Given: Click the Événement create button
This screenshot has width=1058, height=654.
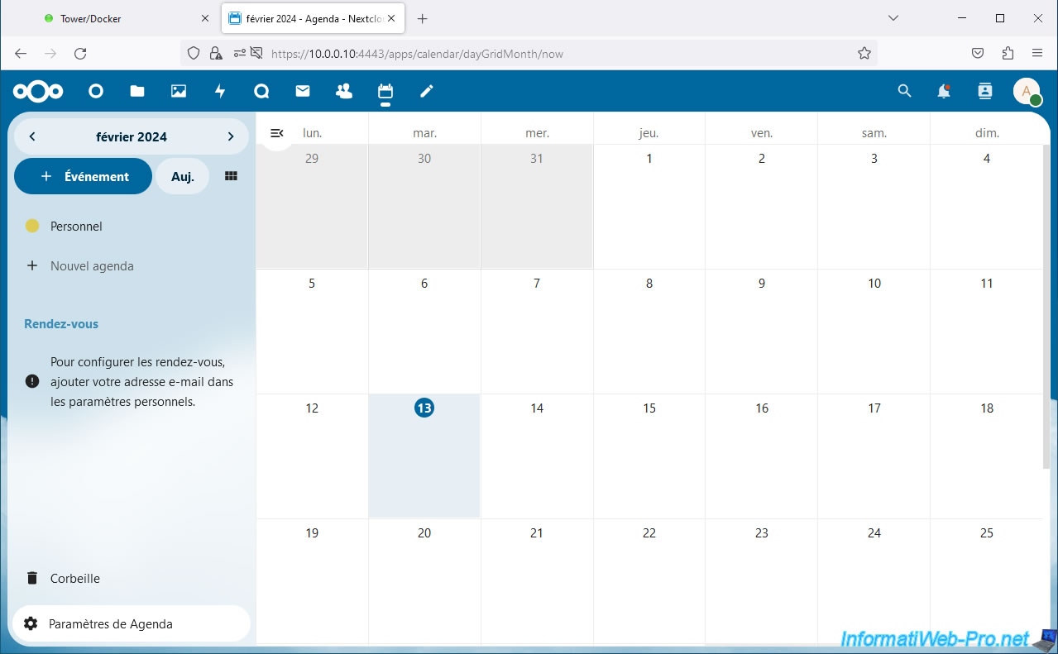Looking at the screenshot, I should [x=84, y=176].
